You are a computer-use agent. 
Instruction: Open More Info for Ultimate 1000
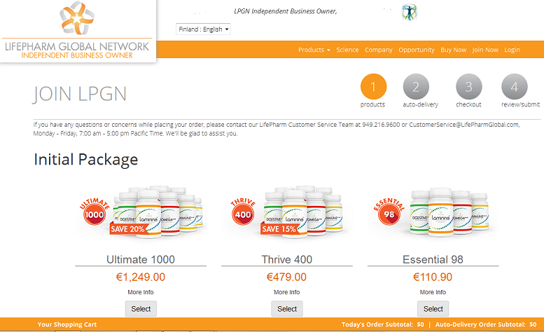(x=141, y=292)
